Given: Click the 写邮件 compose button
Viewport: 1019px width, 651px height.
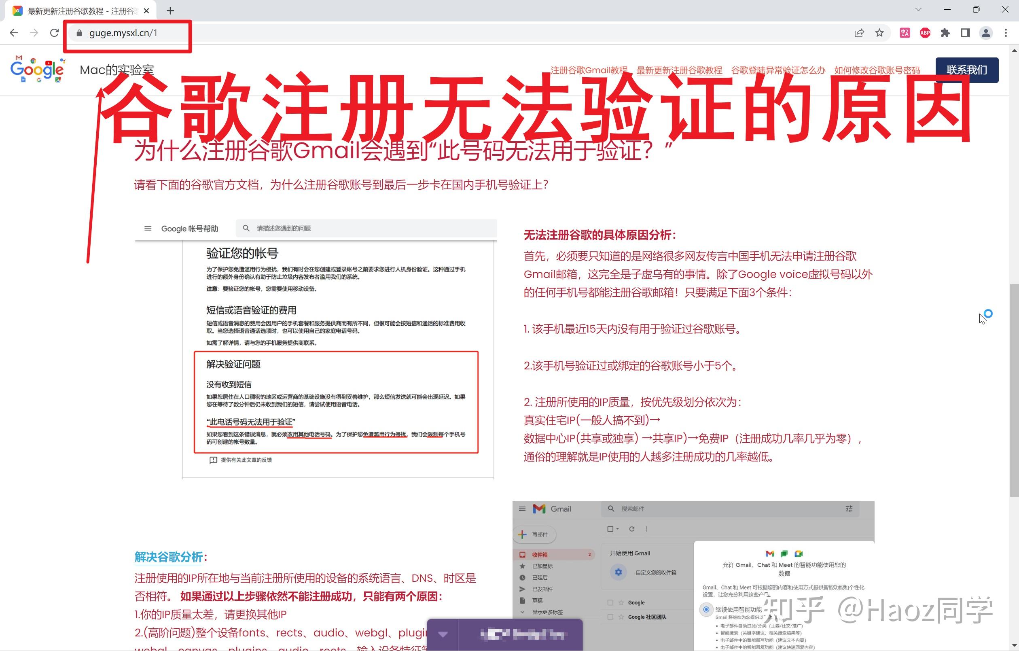Looking at the screenshot, I should (x=534, y=534).
